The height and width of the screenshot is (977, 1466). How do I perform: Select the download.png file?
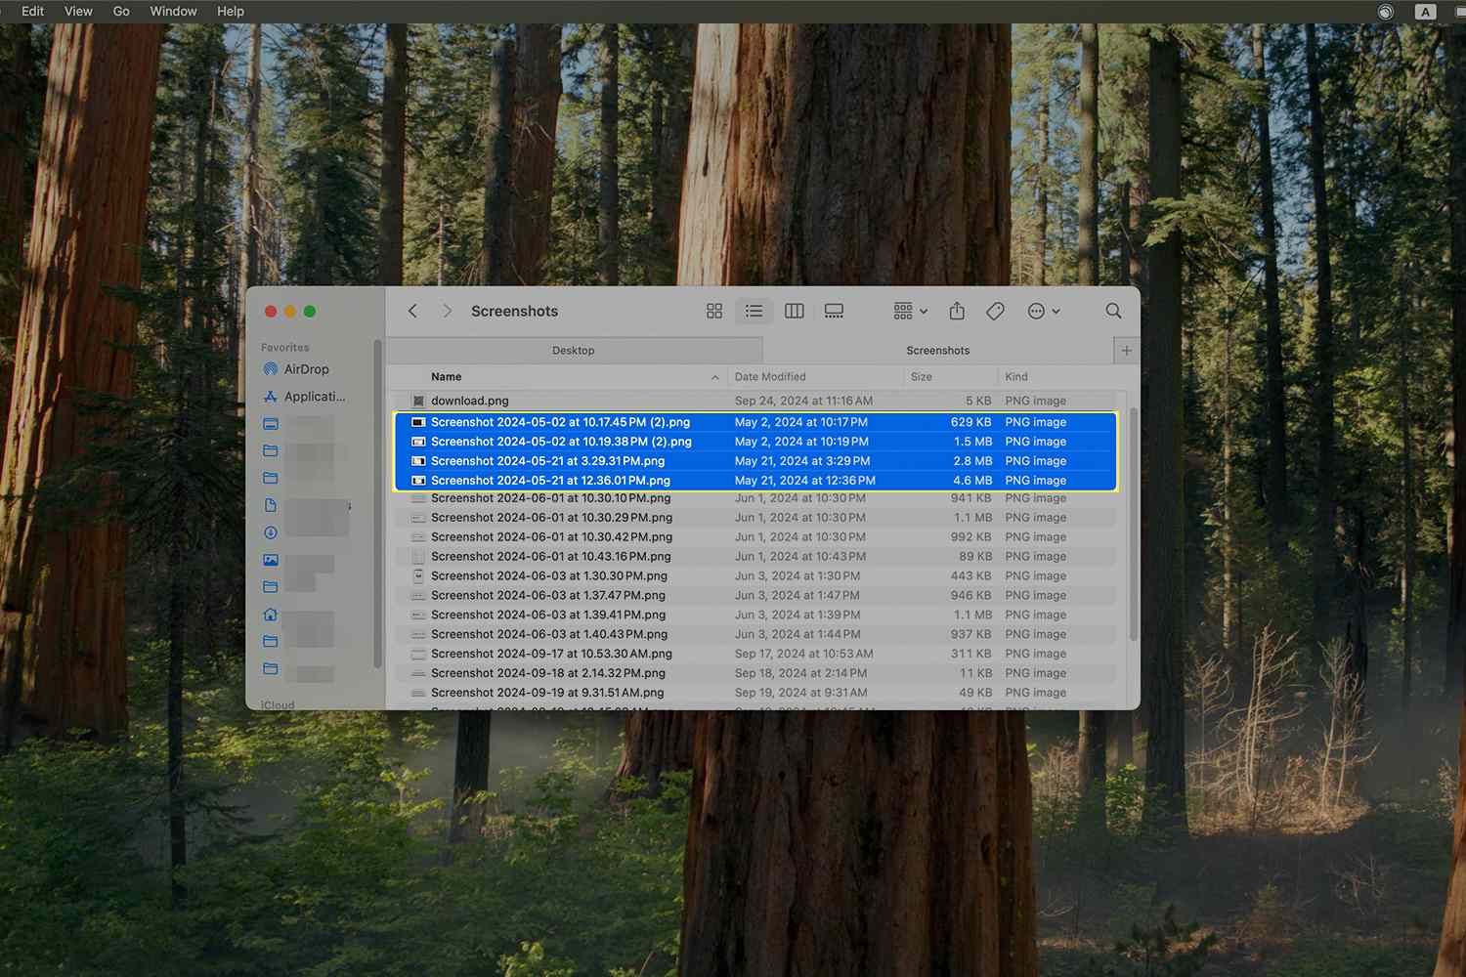470,401
